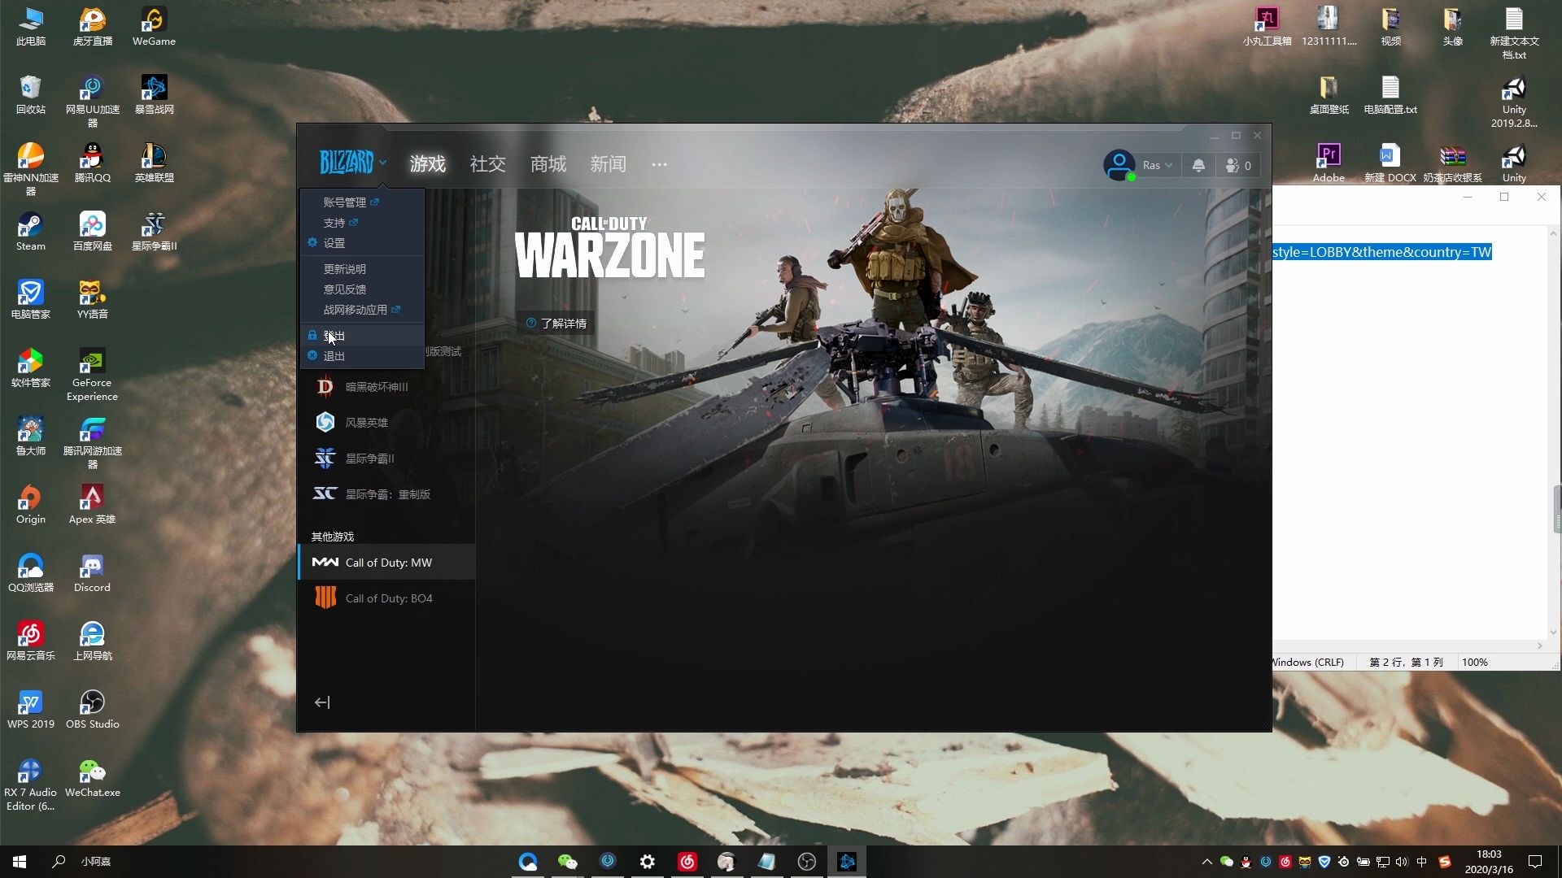Open WeChat.exe desktop icon
Screen dimensions: 1562x878
(x=93, y=777)
